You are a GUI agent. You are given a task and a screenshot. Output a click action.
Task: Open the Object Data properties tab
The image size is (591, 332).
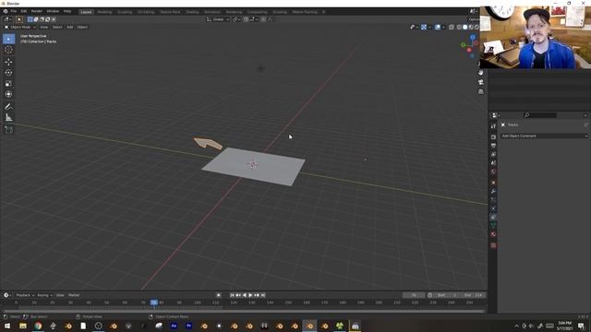point(493,225)
